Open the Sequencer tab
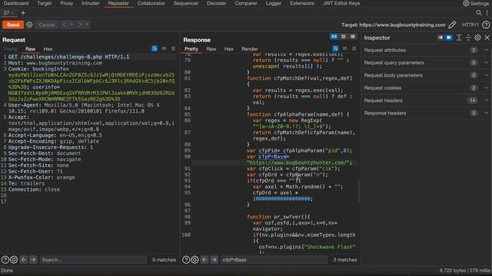The height and width of the screenshot is (276, 492). pyautogui.click(x=186, y=3)
